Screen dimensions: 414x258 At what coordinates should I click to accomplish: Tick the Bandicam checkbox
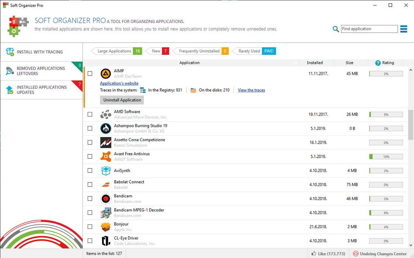point(90,199)
